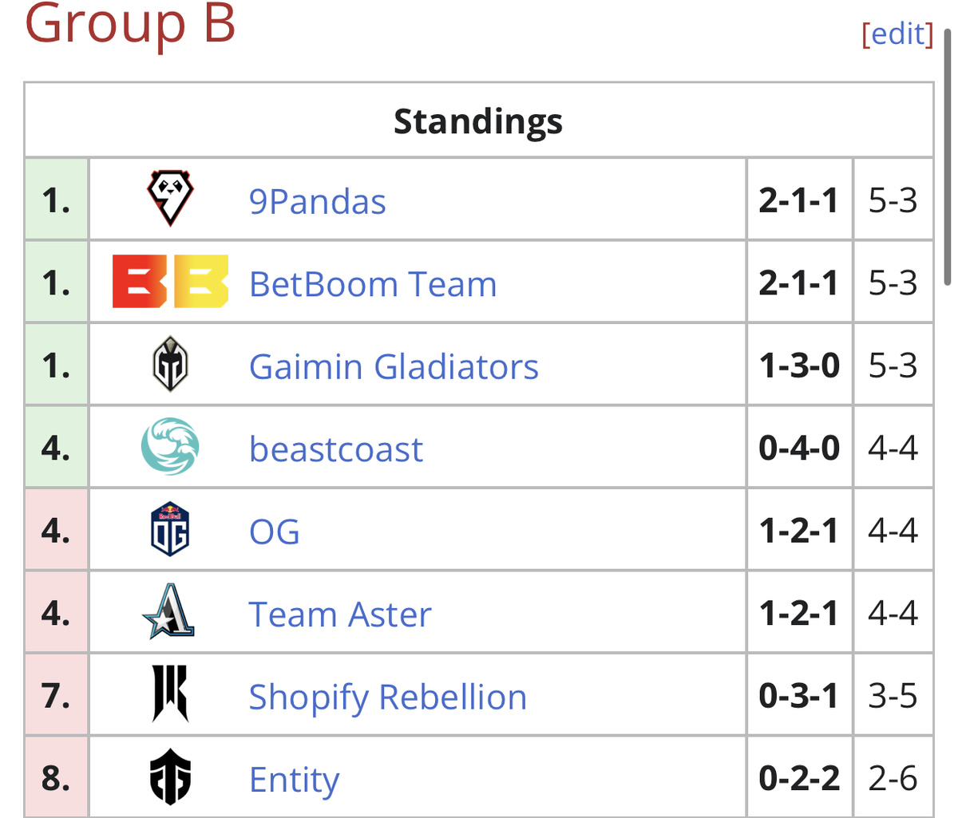This screenshot has height=818, width=958.
Task: Click the BetBoom Team logo
Action: (x=170, y=282)
